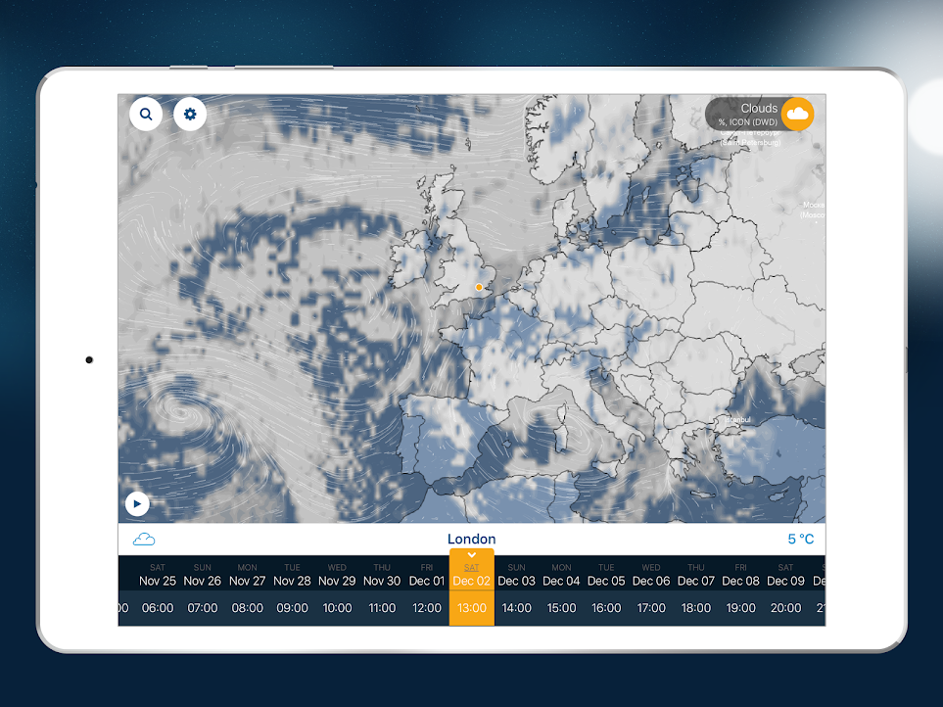Choose 06:00 in the hour strip
This screenshot has width=943, height=707.
pos(158,608)
